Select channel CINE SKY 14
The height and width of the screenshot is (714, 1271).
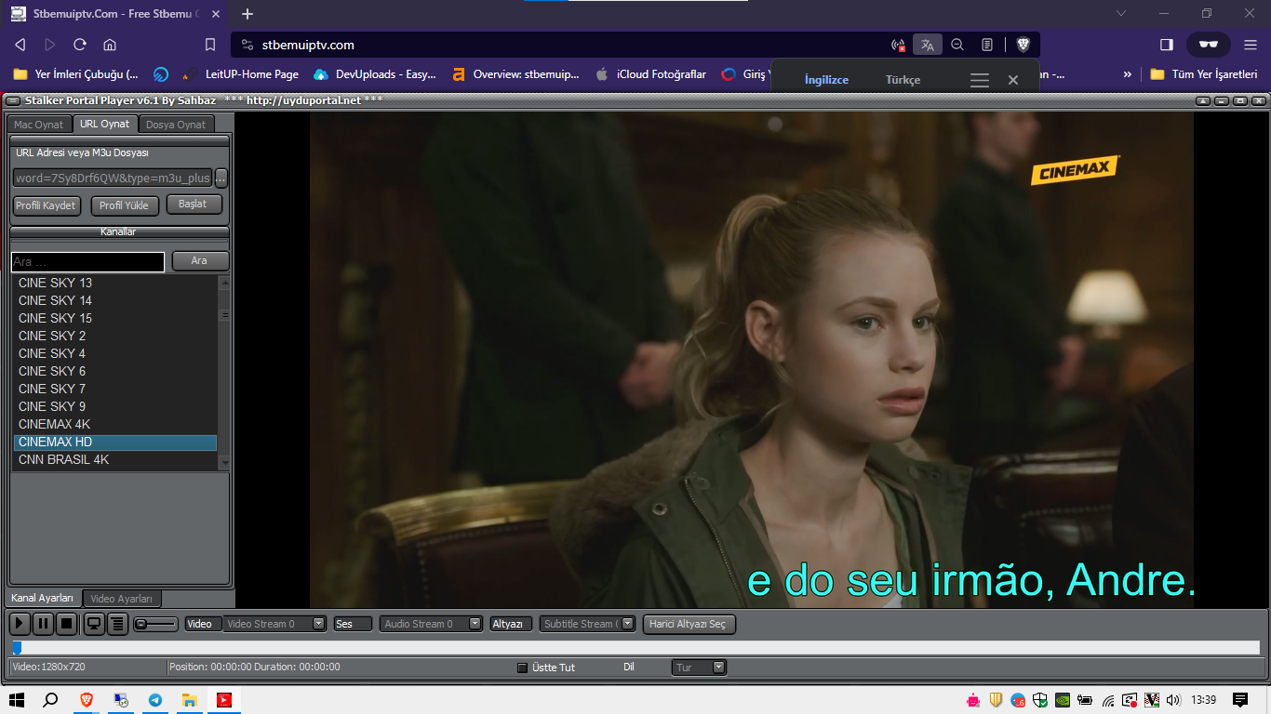click(x=115, y=300)
